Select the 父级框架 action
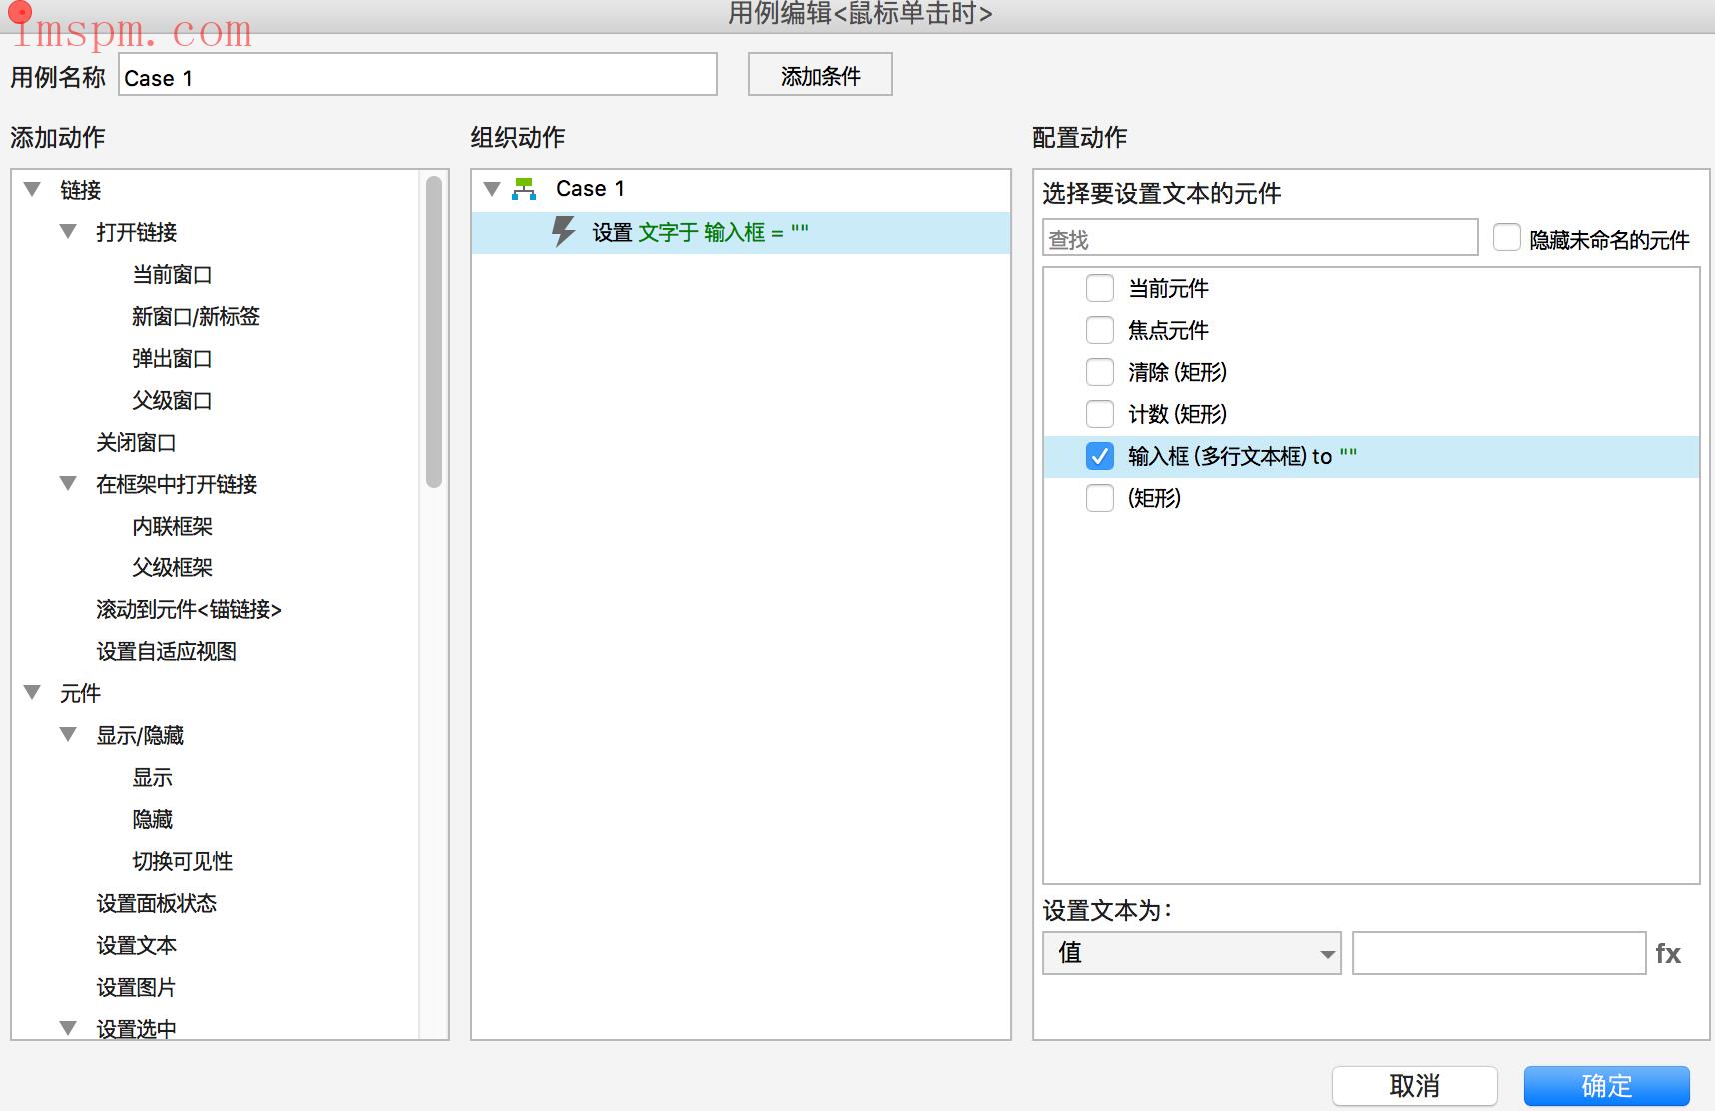 [x=172, y=567]
